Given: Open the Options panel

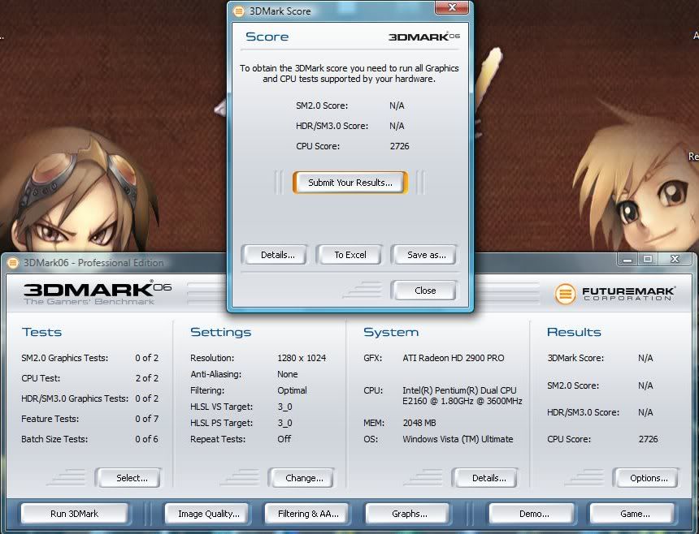Looking at the screenshot, I should point(645,478).
